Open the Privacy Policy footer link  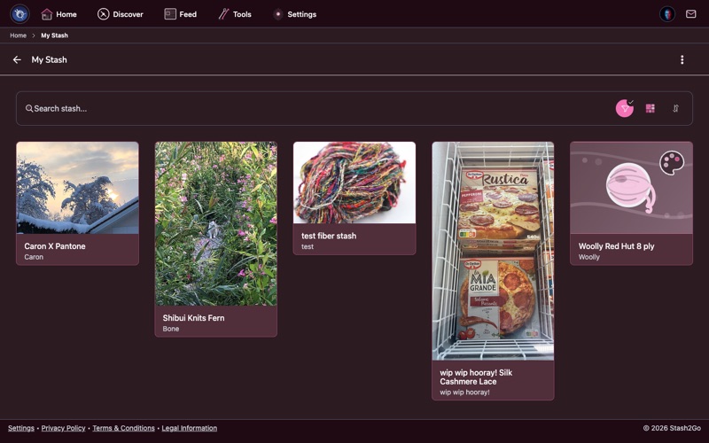pos(63,428)
